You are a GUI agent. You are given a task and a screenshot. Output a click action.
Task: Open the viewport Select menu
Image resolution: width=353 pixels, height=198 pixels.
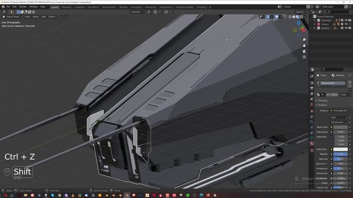point(35,16)
